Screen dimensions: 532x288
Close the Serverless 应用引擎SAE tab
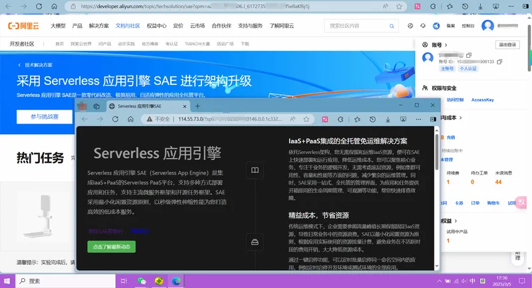(x=185, y=106)
